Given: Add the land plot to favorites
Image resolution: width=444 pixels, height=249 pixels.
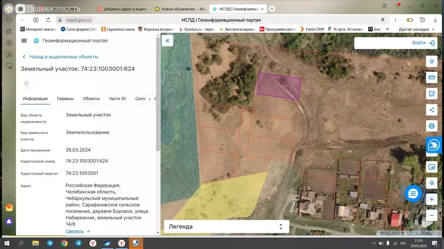Looking at the screenshot, I should [x=26, y=83].
